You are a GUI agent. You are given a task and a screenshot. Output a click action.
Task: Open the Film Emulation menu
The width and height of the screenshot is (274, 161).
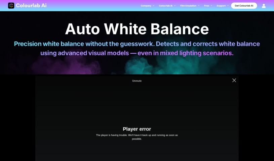[188, 6]
